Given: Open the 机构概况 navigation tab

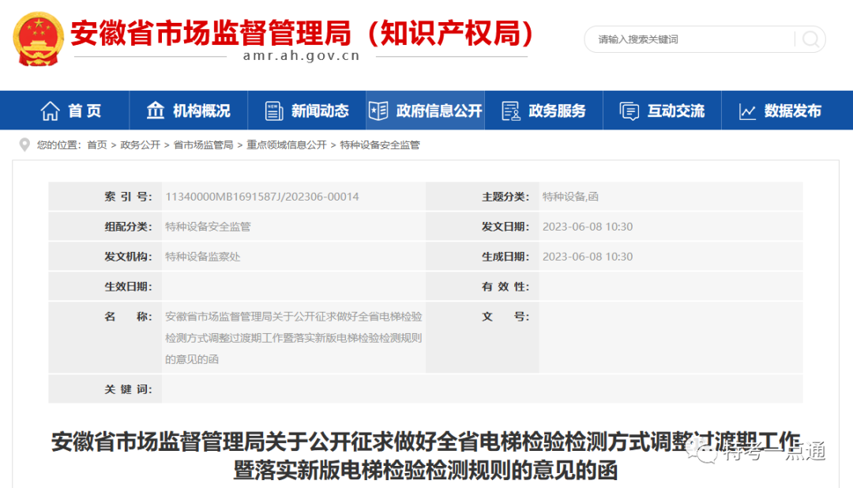Looking at the screenshot, I should tap(189, 111).
